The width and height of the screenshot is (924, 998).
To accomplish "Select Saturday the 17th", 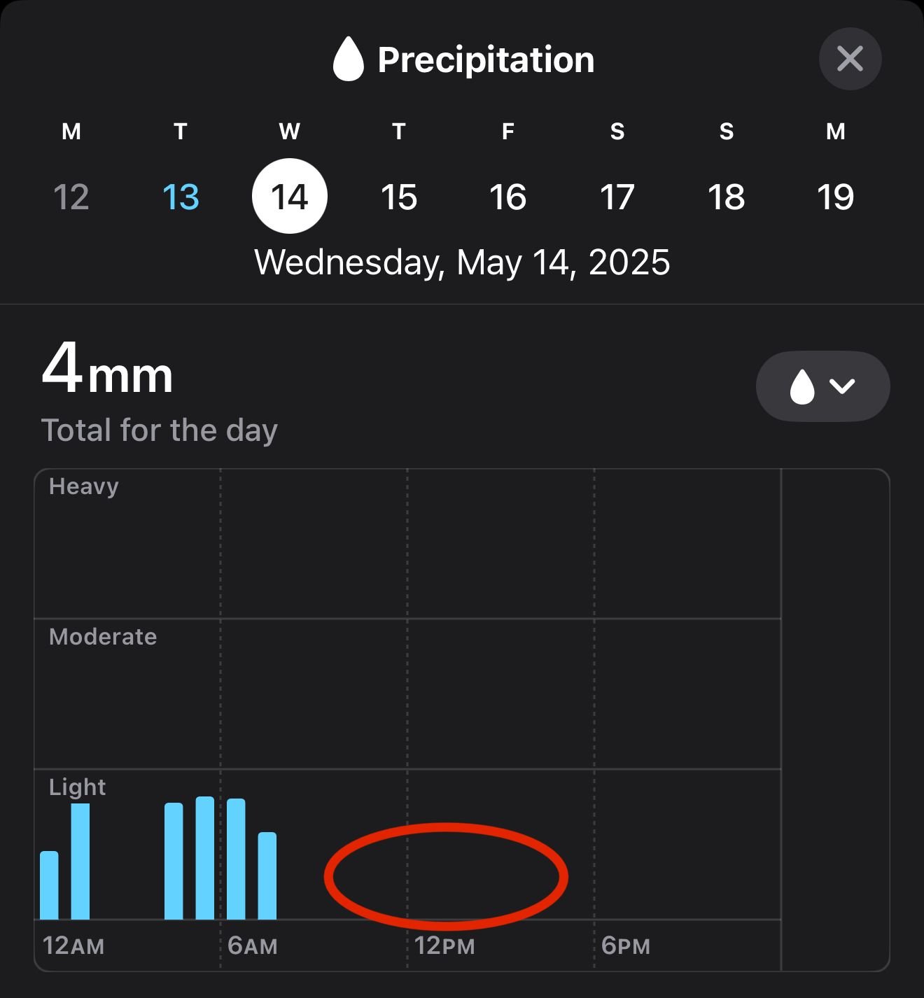I will click(x=617, y=197).
